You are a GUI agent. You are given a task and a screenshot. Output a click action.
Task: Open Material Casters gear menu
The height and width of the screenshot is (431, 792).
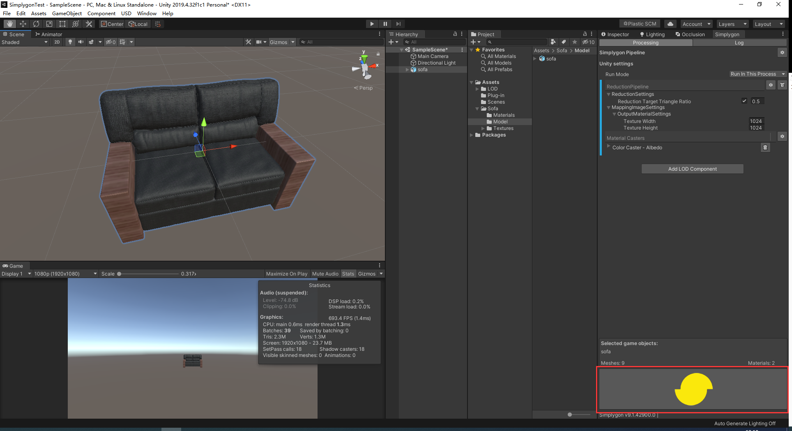[x=782, y=137]
